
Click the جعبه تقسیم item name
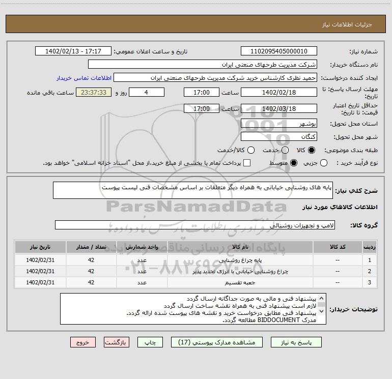pyautogui.click(x=240, y=282)
